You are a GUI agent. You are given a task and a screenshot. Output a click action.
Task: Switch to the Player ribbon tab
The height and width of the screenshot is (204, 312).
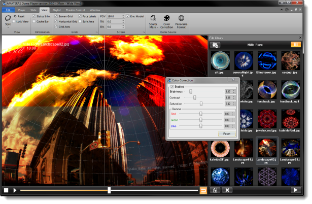pyautogui.click(x=22, y=10)
